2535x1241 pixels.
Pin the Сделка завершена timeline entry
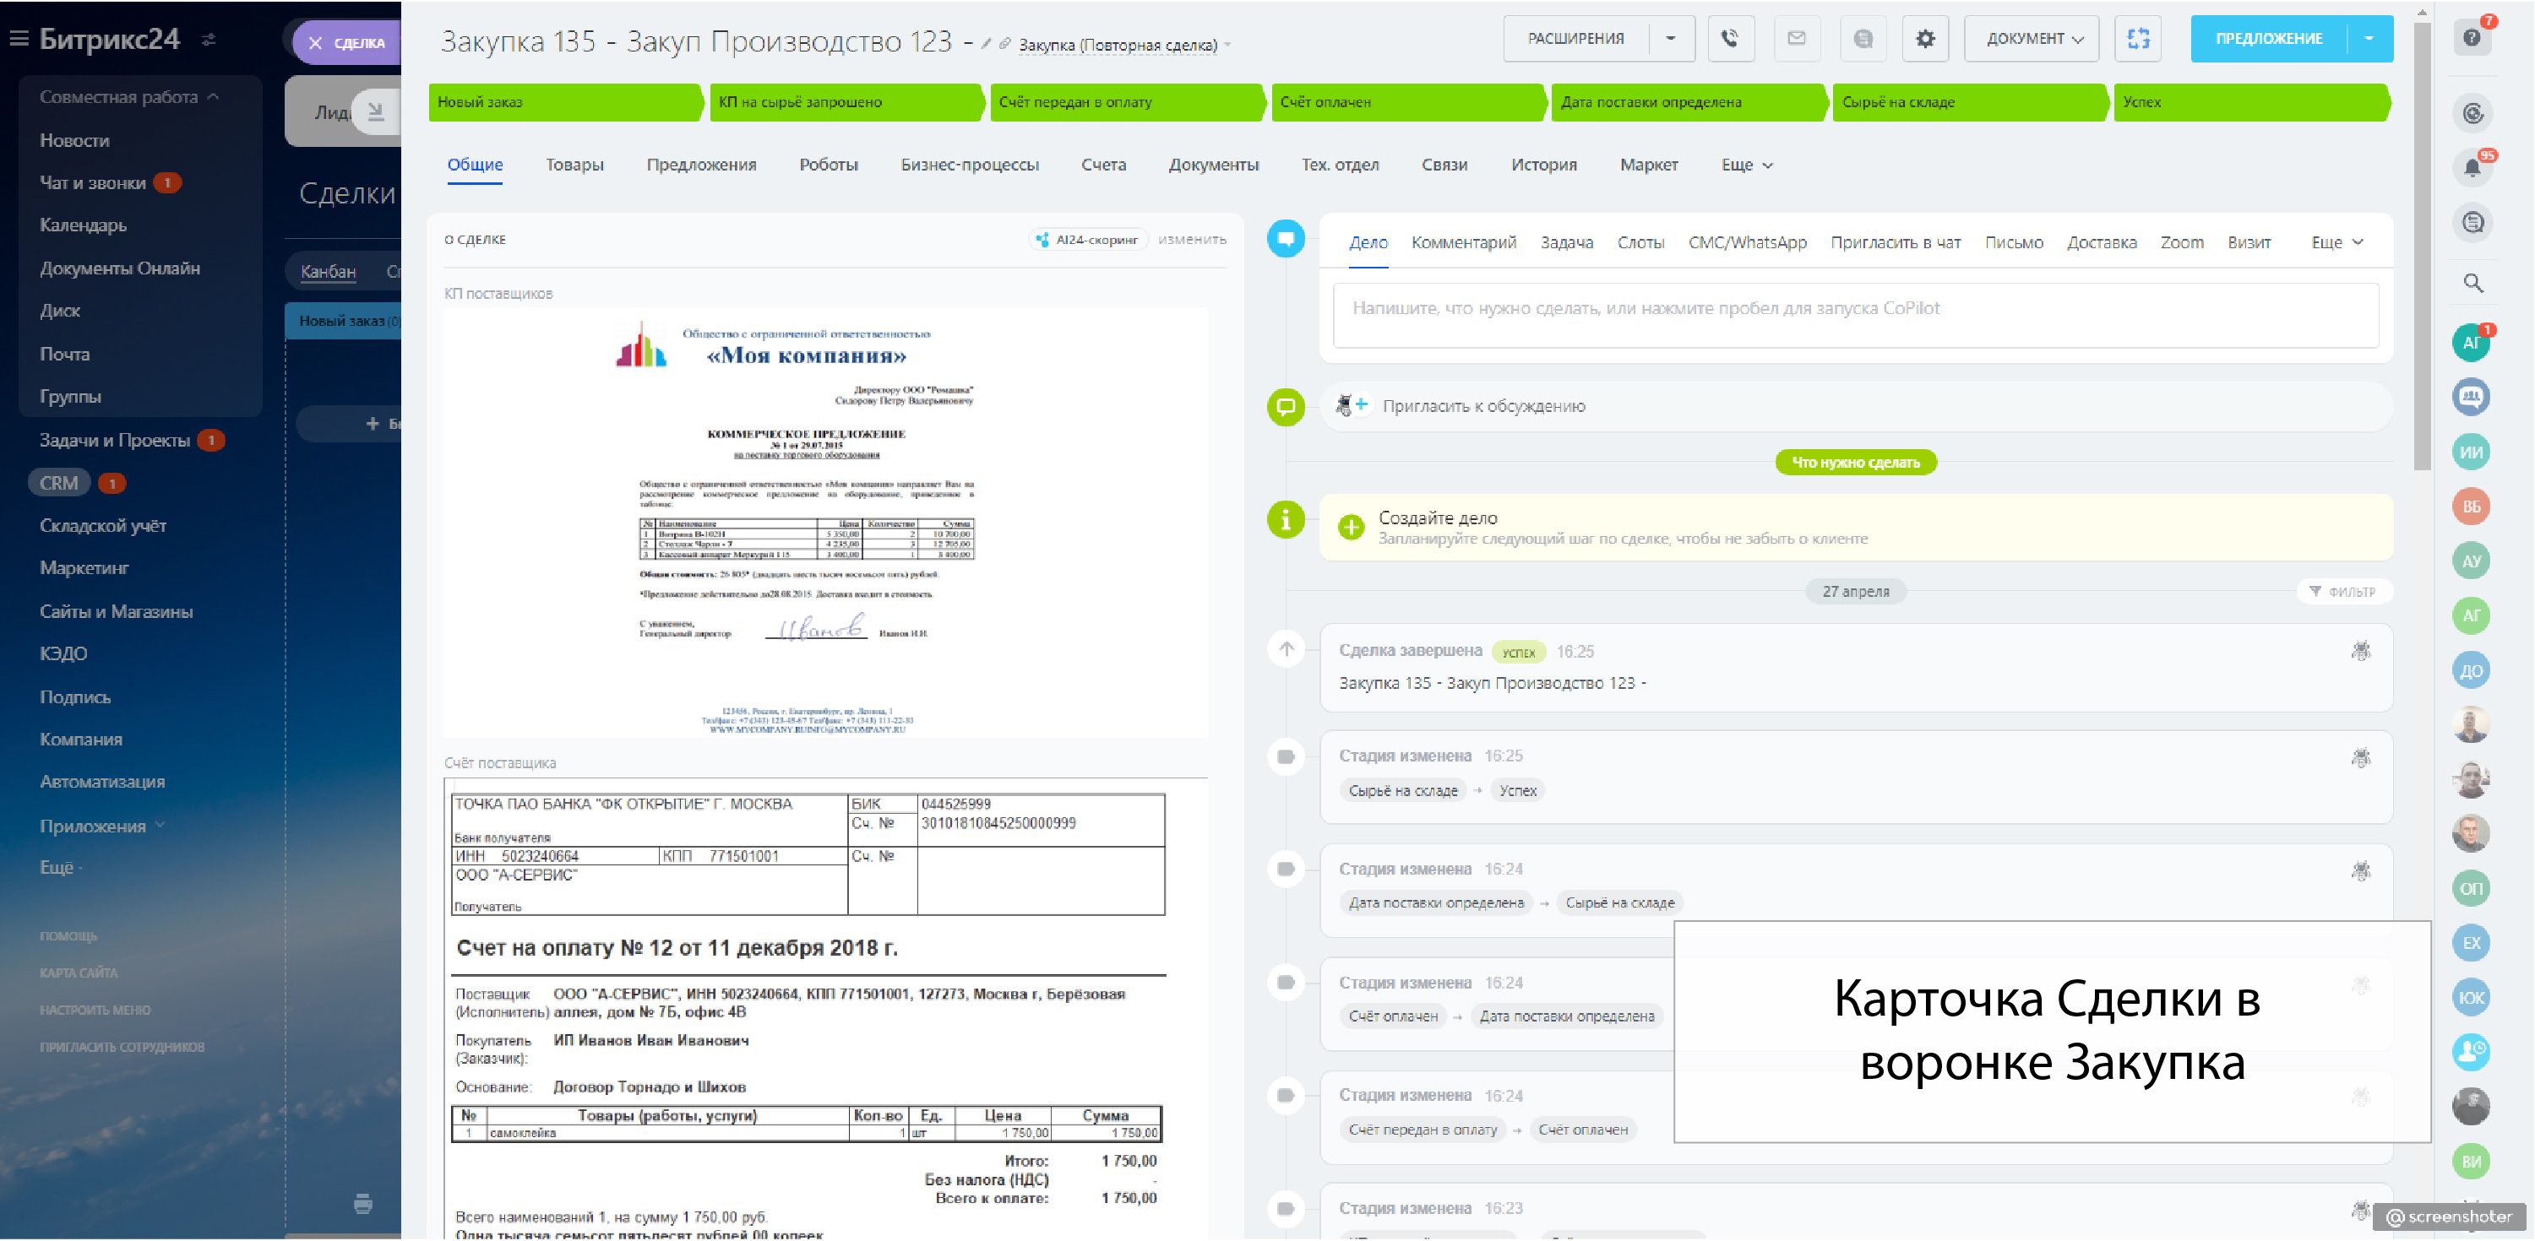2360,651
